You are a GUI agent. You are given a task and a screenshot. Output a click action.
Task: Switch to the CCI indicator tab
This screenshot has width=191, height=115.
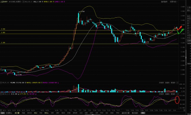click(81, 113)
